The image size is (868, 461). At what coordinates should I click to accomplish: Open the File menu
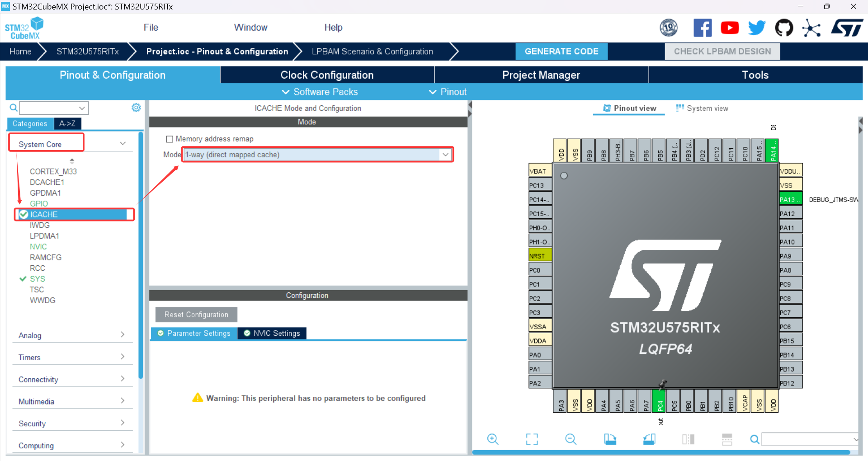click(151, 28)
